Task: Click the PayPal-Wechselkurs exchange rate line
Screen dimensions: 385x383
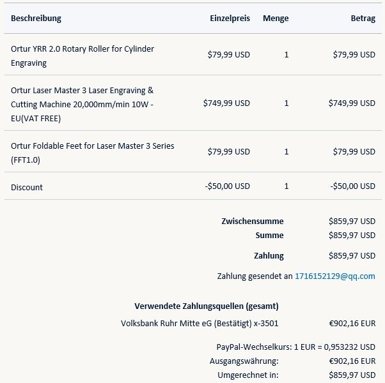Action: pos(295,347)
